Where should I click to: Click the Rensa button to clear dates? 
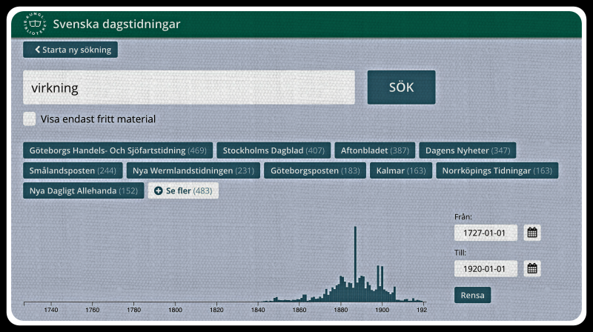coord(472,295)
